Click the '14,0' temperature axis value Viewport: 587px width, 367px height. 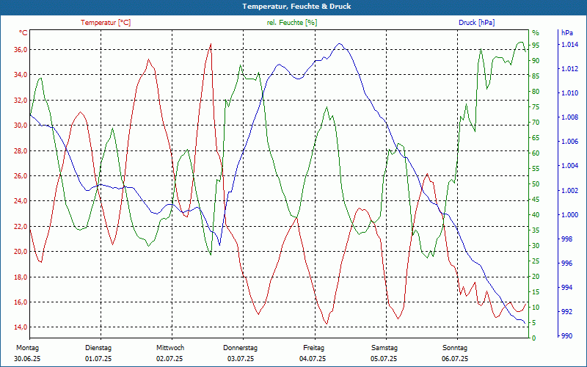(x=21, y=327)
